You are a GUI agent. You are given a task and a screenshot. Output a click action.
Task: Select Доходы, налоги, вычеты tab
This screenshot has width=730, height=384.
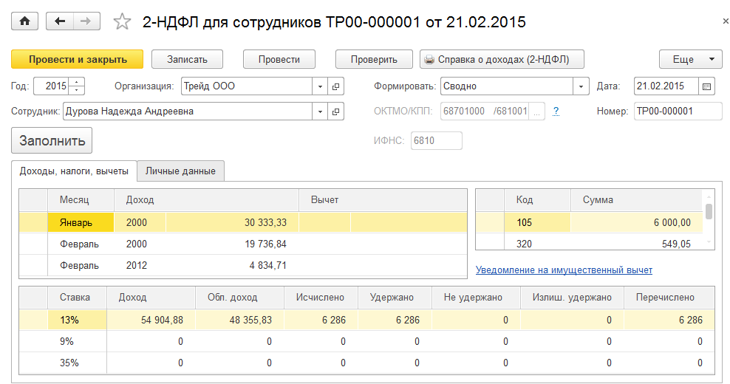(74, 171)
